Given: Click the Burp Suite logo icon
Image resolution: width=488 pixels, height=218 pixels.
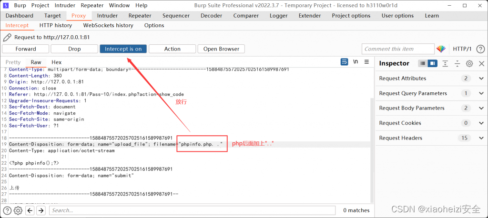Looking at the screenshot, I should pyautogui.click(x=7, y=5).
